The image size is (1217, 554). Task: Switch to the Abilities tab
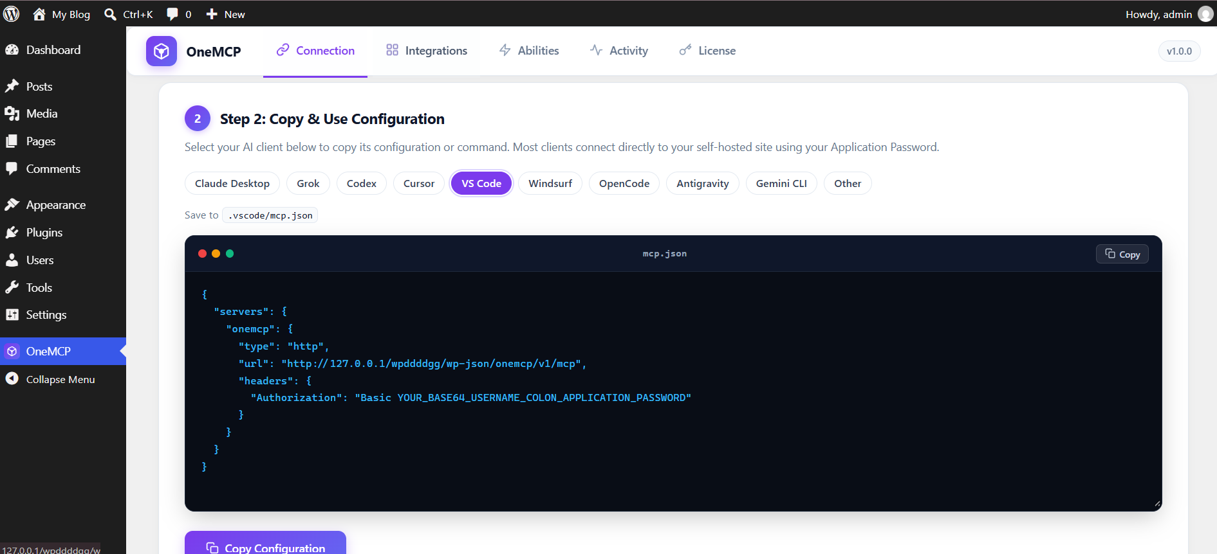click(x=529, y=51)
